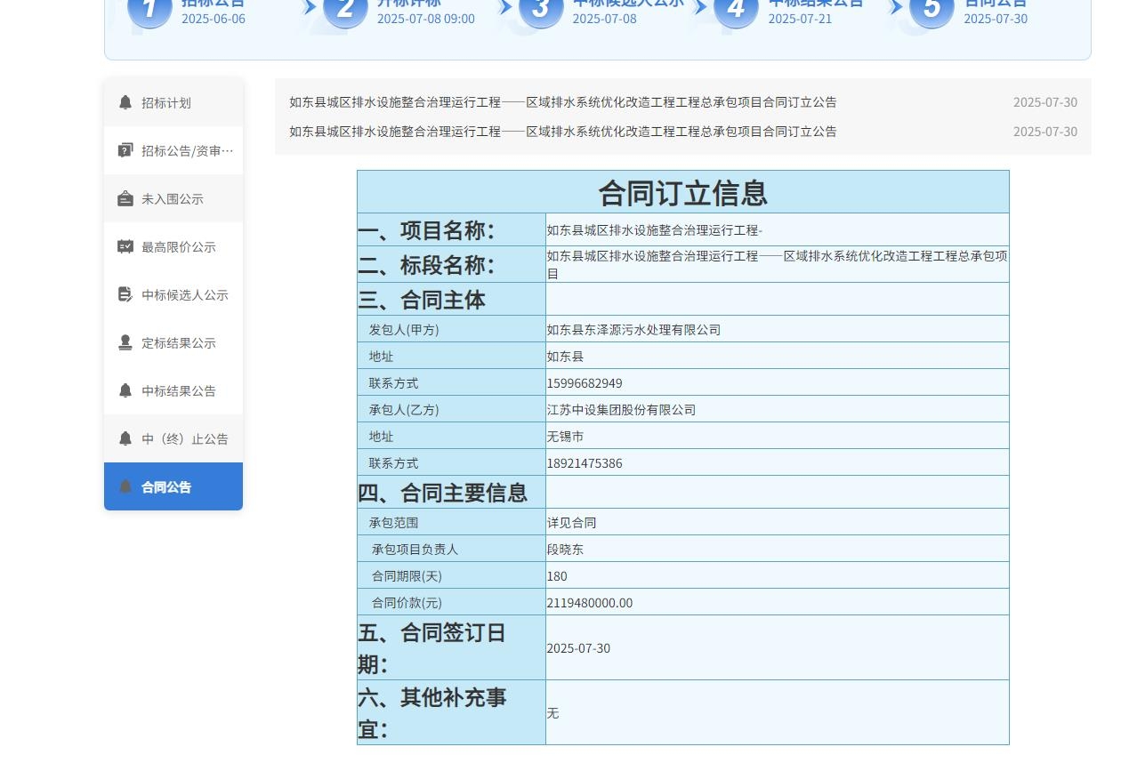Click the 五、合同签订日期 row label
The width and height of the screenshot is (1121, 779).
(431, 648)
